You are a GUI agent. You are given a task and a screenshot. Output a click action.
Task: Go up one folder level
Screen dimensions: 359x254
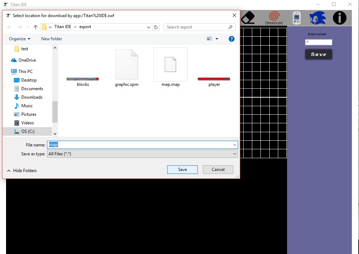[36, 27]
